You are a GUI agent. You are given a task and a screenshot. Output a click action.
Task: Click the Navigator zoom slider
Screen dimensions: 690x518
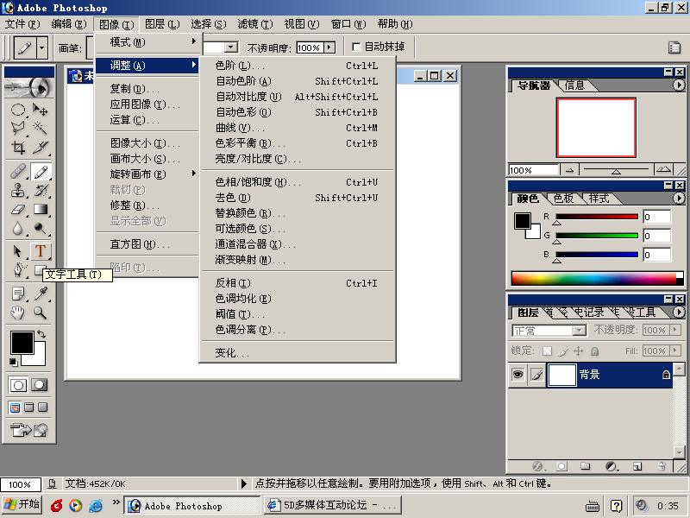click(616, 170)
